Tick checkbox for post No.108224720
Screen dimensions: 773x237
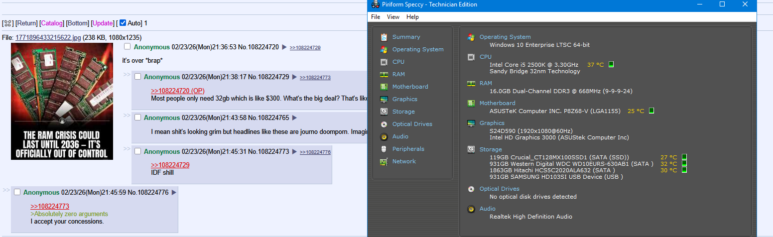tap(128, 46)
